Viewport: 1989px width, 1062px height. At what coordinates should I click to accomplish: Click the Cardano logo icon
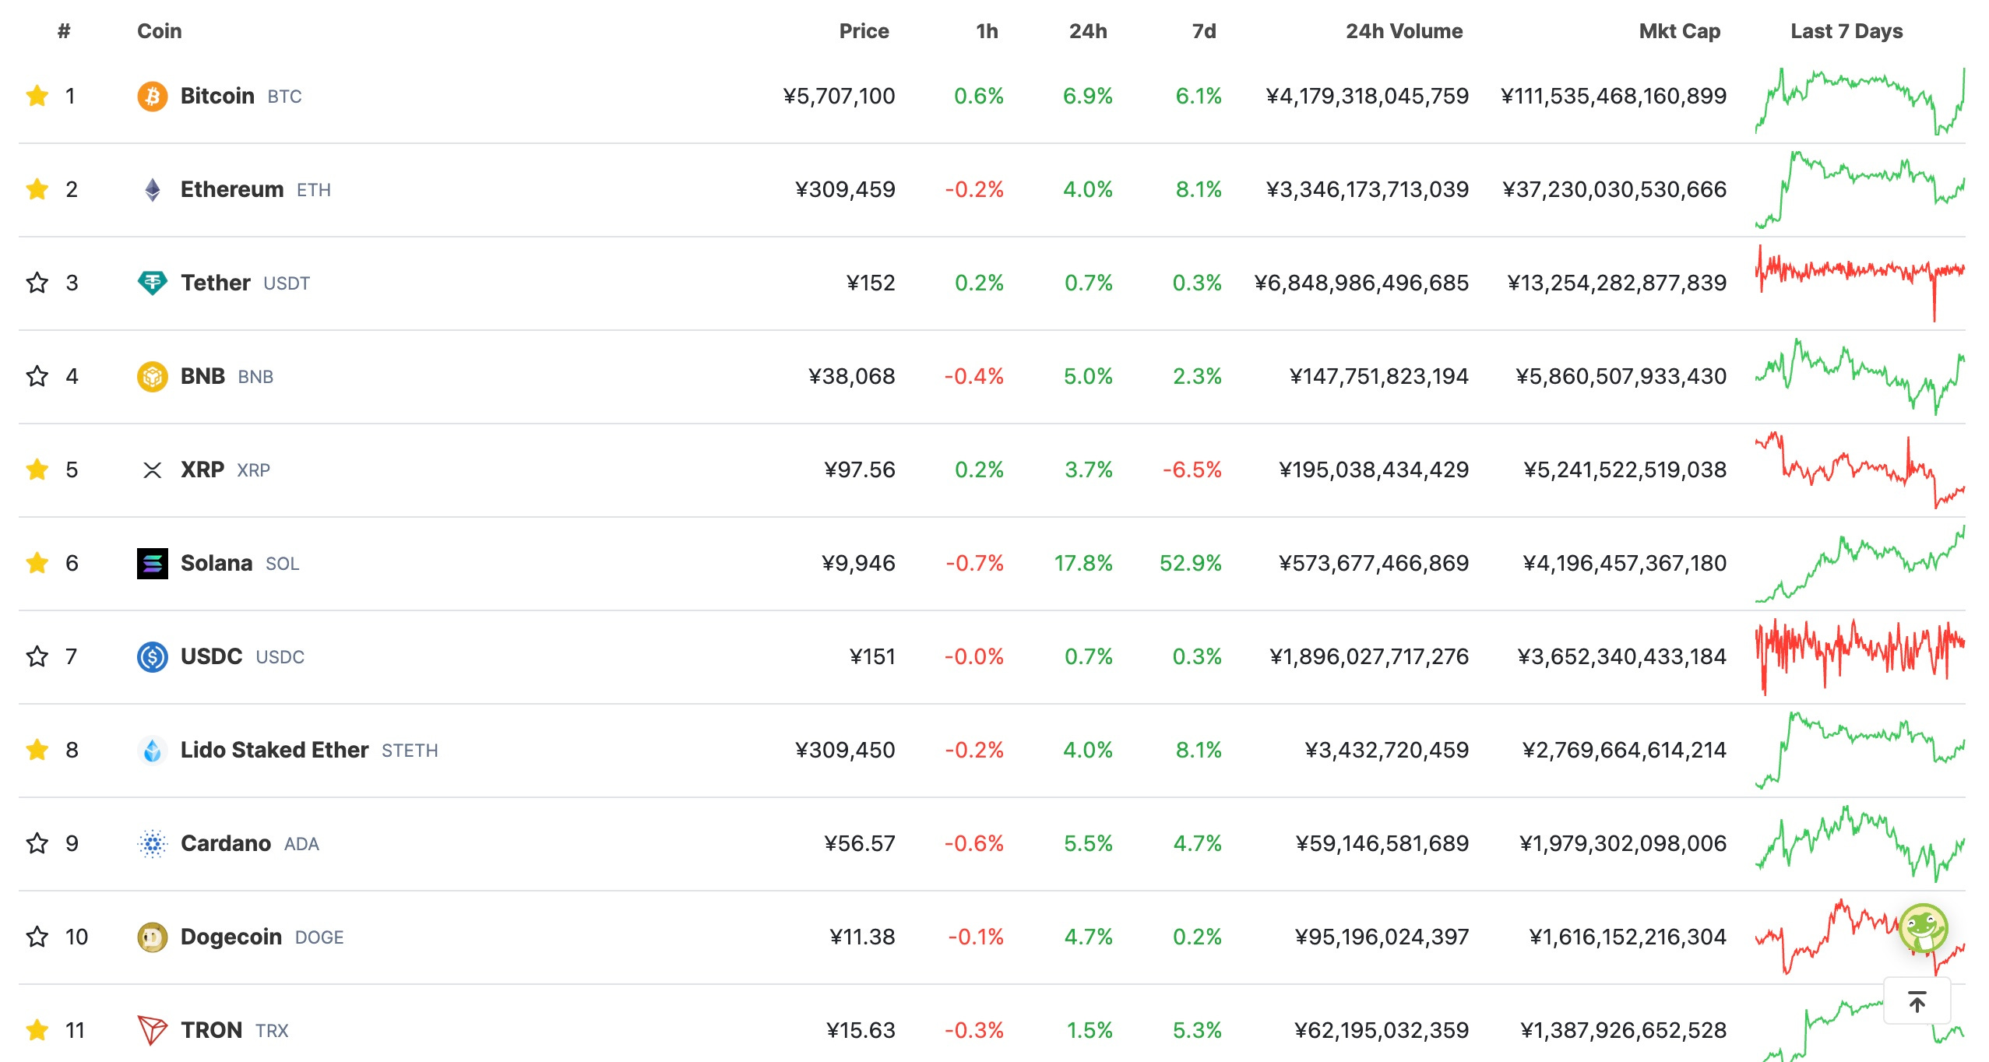[153, 844]
